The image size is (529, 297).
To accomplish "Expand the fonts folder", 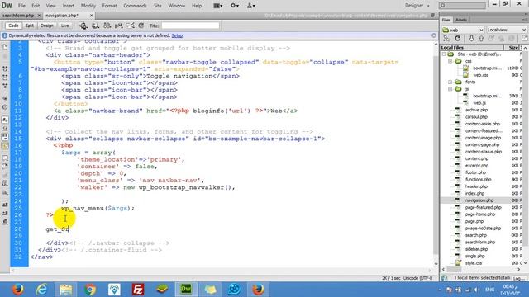I will (450, 82).
